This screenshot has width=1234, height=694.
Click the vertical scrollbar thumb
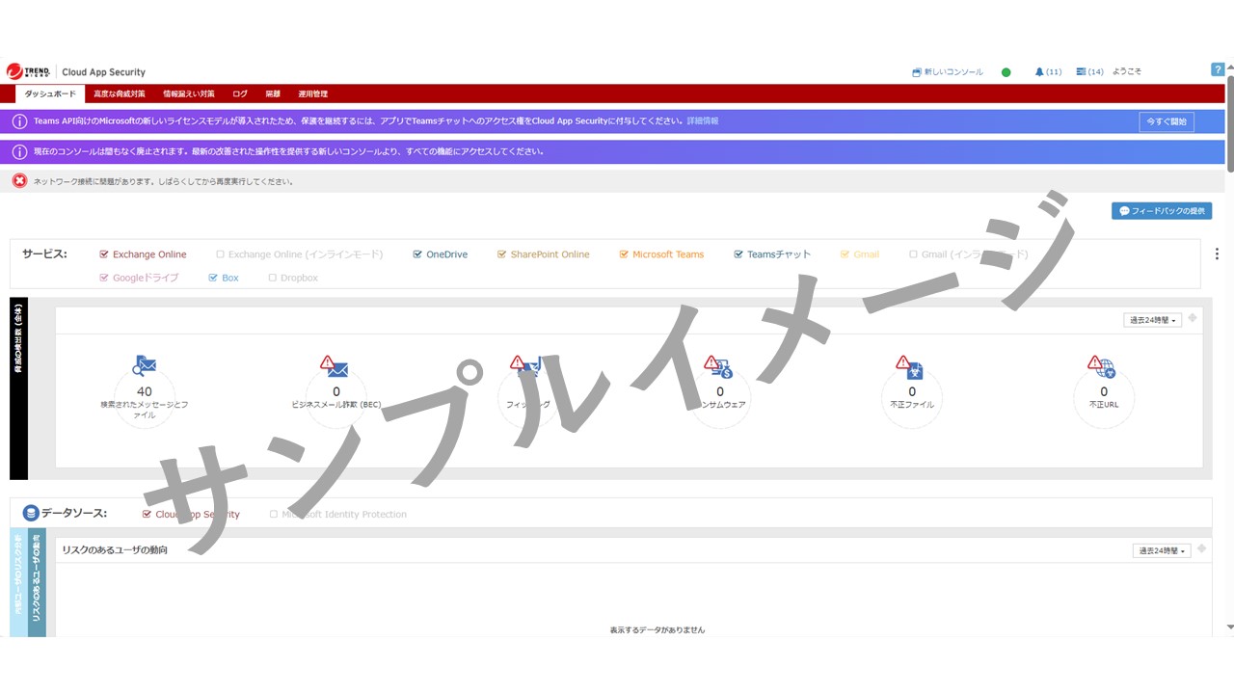(x=1229, y=124)
